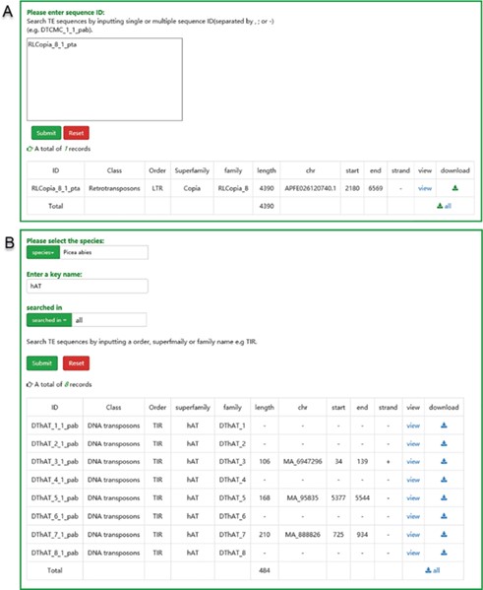483x590 pixels.
Task: Submit the sequence ID search
Action: tap(46, 133)
